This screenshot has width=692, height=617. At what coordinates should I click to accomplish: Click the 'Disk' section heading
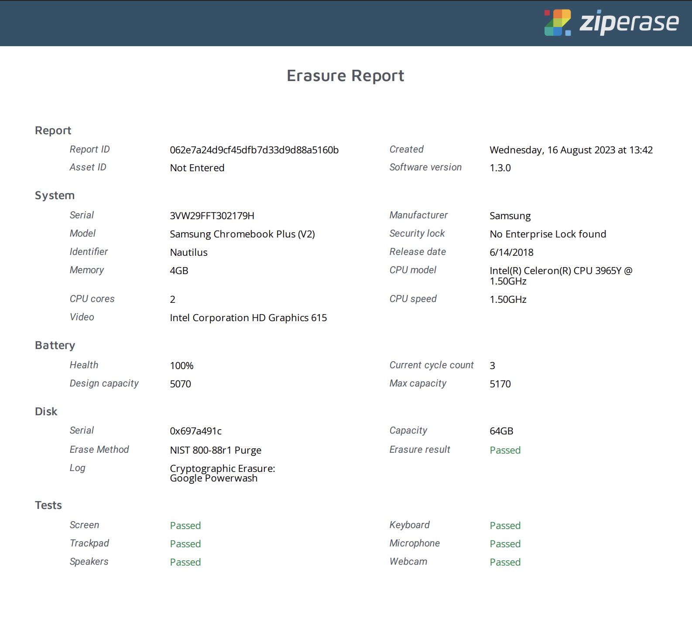point(46,411)
